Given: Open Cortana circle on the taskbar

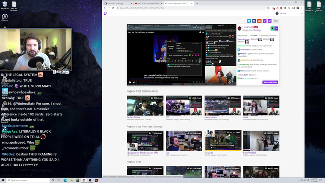Looking at the screenshot, I should (53, 180).
